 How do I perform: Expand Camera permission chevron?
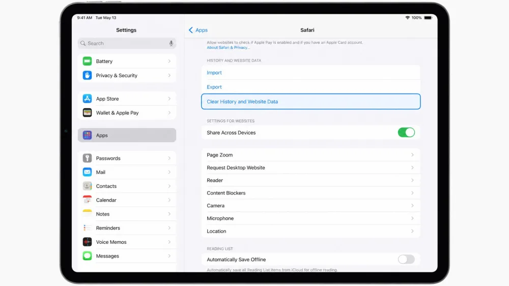pyautogui.click(x=412, y=206)
